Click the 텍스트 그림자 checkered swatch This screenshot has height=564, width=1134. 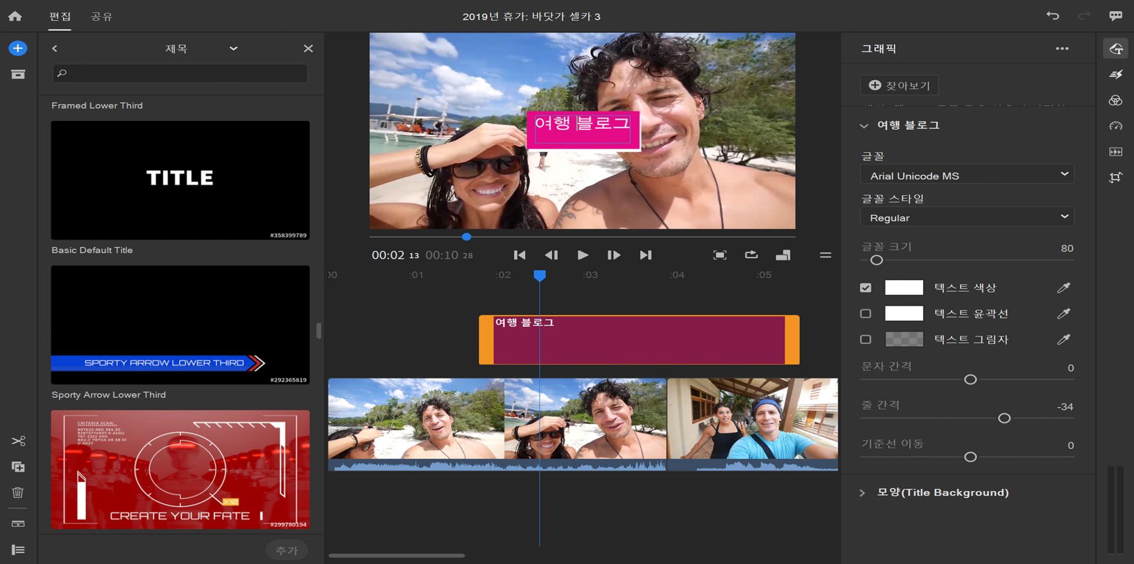coord(904,339)
